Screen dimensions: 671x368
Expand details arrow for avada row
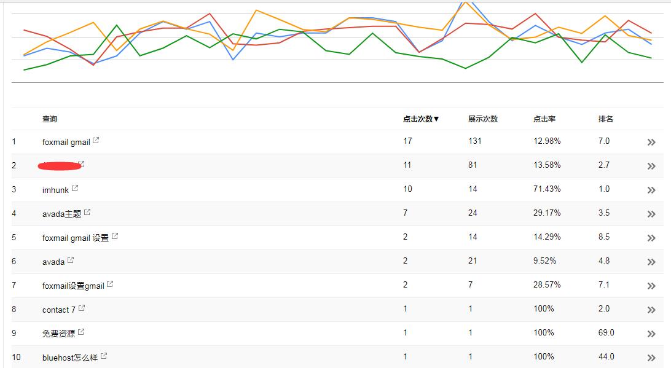click(651, 262)
